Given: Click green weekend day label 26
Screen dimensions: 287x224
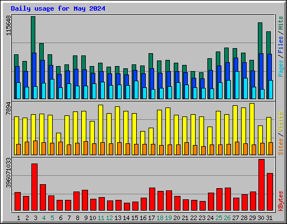Looking at the screenshot, I should click(227, 218).
